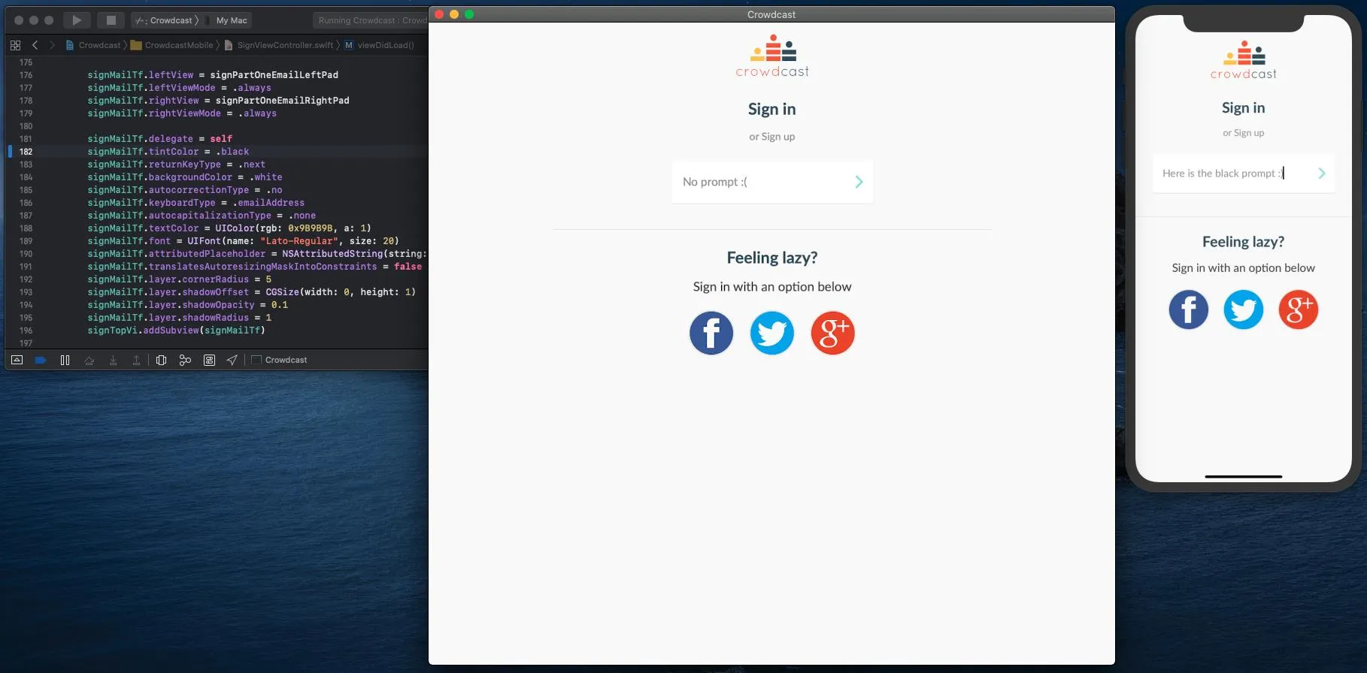The image size is (1367, 673).
Task: Click the Crowdcast Mac window title bar
Action: [771, 14]
